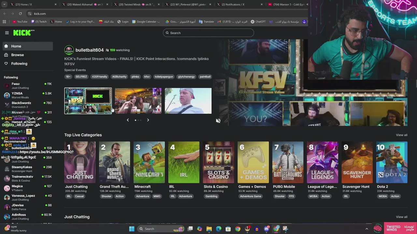
Task: Open Windows Start menu
Action: (132, 229)
